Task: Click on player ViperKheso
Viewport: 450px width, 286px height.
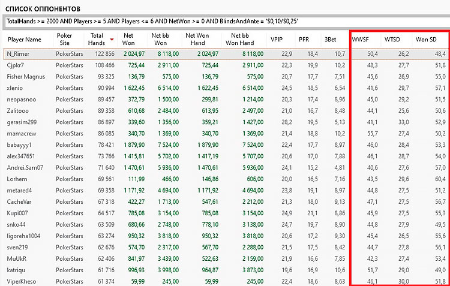Action: point(21,281)
